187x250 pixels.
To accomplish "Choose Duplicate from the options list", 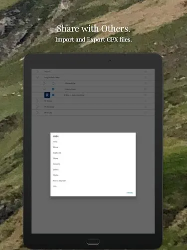I will pyautogui.click(x=57, y=153).
